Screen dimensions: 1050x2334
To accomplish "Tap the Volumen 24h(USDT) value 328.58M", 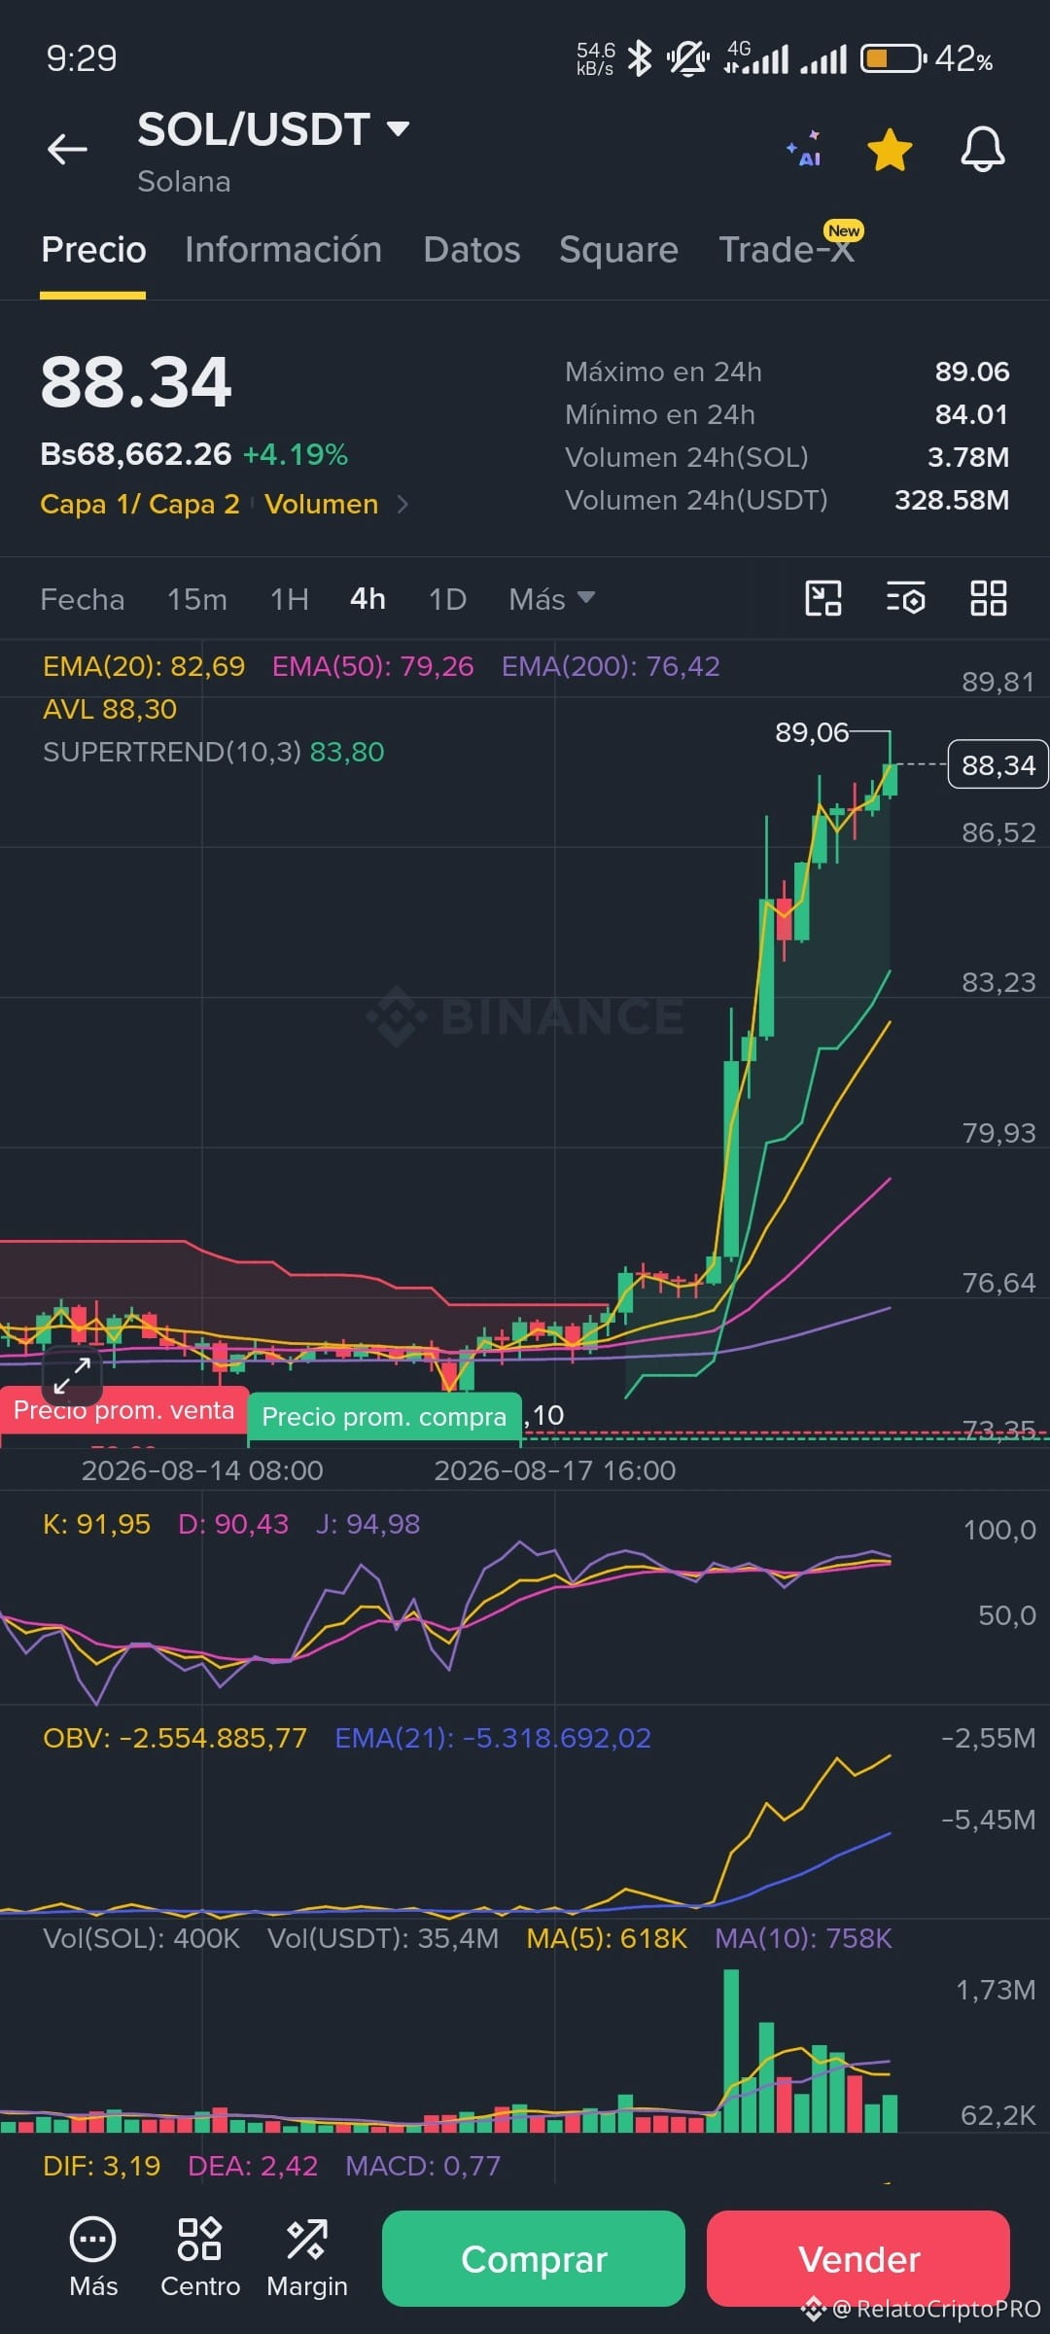I will pos(952,500).
